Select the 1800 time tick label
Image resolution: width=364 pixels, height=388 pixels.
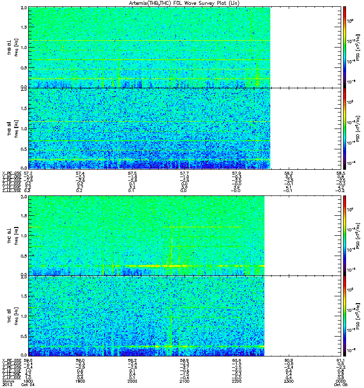28,381
